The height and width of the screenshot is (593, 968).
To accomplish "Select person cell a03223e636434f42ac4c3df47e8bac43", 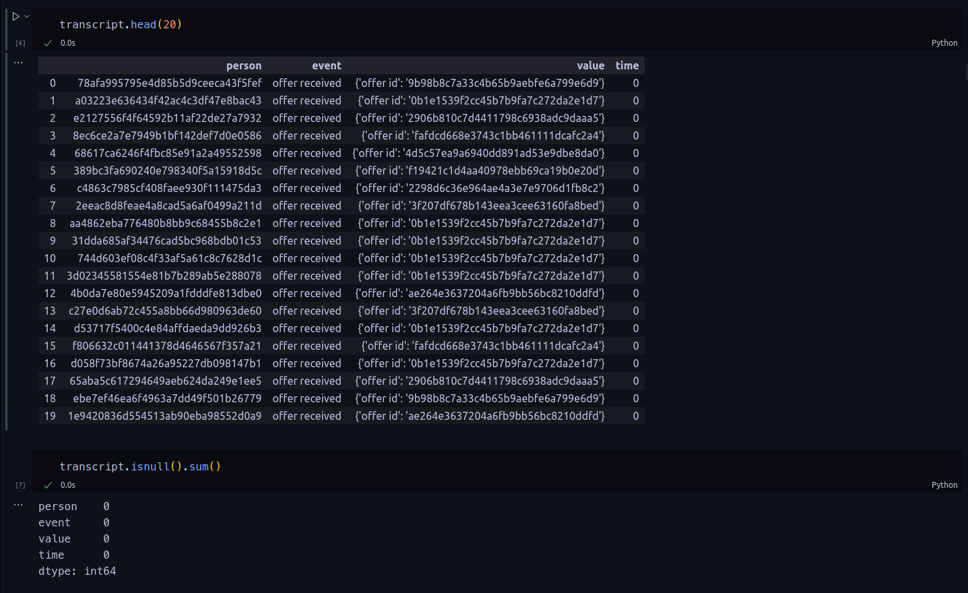I will pos(168,100).
